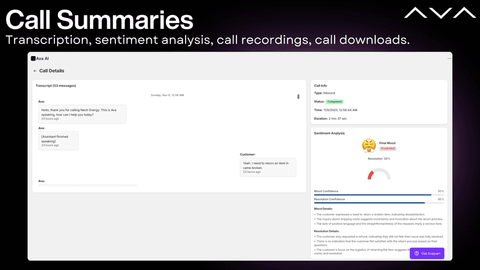This screenshot has width=480, height=270.
Task: Click the Transcript (53 messages) header
Action: click(56, 86)
